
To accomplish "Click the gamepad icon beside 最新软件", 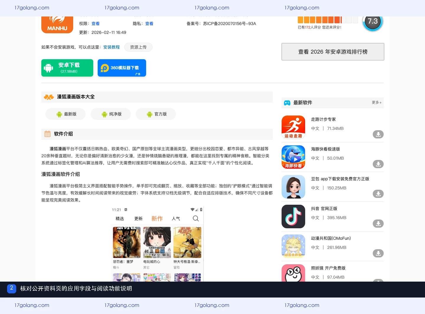I will pos(287,103).
